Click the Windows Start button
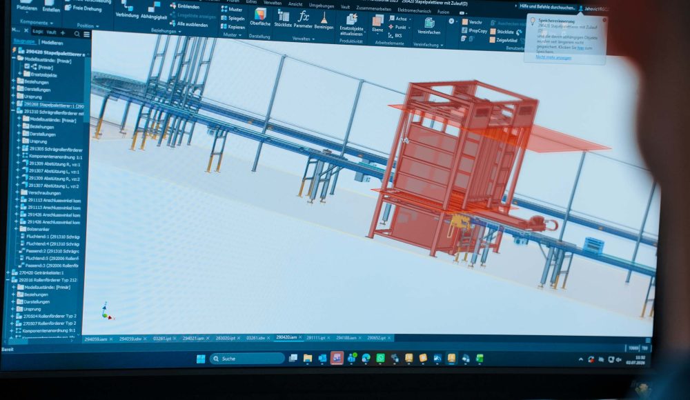Screen dimensions: 690x400 pos(201,359)
